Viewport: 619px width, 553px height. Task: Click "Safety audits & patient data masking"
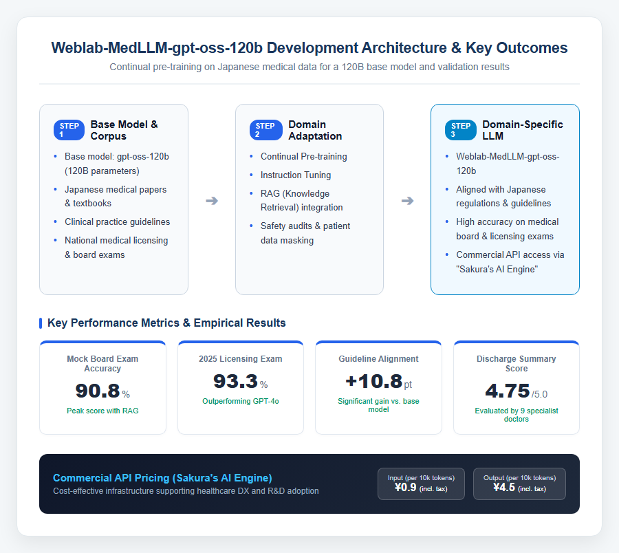click(305, 233)
